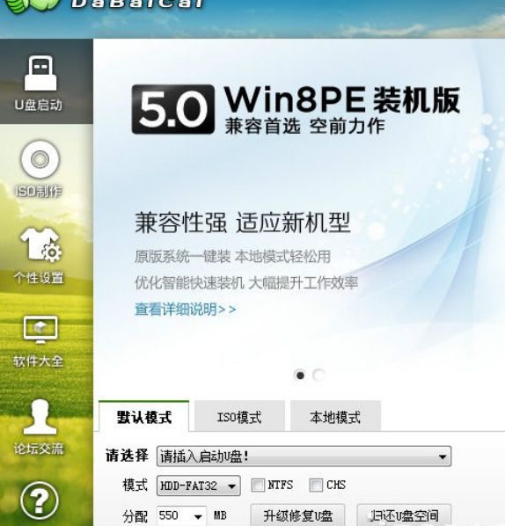Click the 5.0 version badge
The height and width of the screenshot is (526, 505).
[172, 109]
